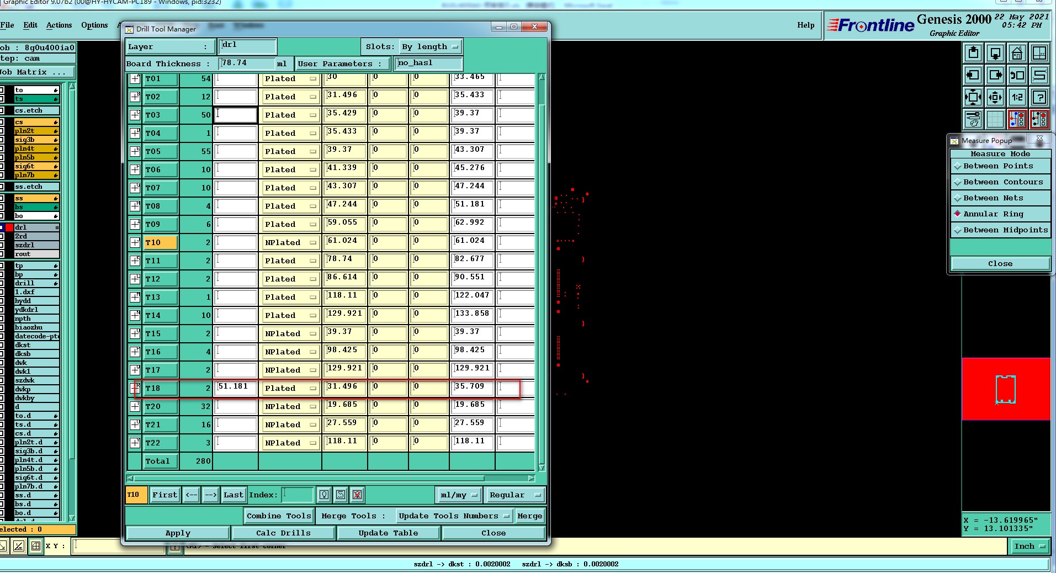Click the red board overview thumbnail
The image size is (1056, 573).
click(x=1006, y=389)
